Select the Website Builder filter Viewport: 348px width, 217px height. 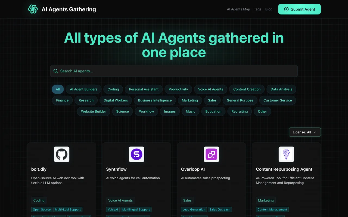coord(93,111)
